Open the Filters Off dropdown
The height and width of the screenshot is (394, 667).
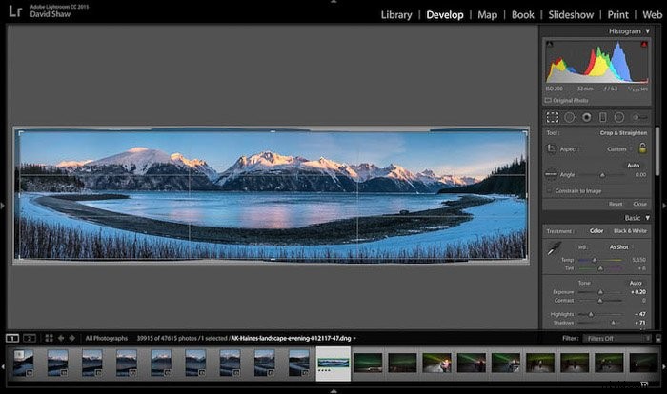pyautogui.click(x=618, y=338)
